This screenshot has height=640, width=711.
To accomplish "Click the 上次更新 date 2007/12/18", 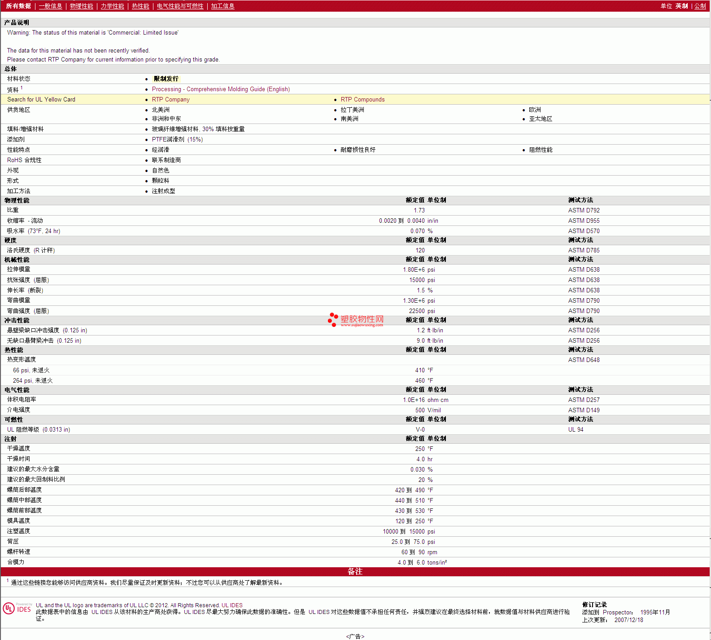I will pos(628,620).
